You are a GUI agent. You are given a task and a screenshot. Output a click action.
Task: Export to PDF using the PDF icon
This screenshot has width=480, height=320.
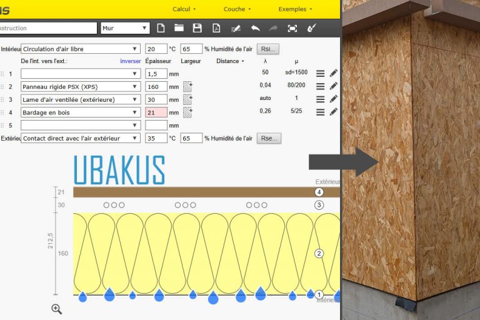(216, 28)
